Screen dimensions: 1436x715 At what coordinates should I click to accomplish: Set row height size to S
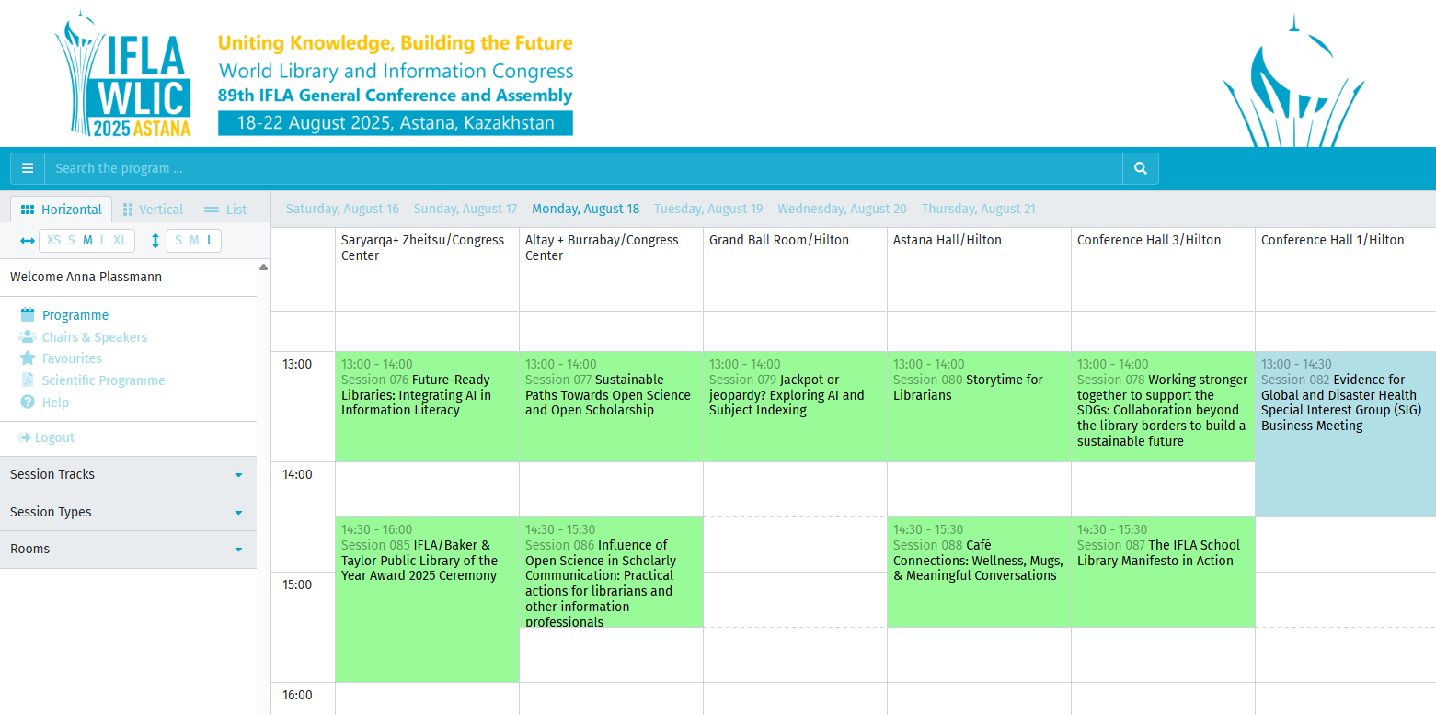(178, 241)
